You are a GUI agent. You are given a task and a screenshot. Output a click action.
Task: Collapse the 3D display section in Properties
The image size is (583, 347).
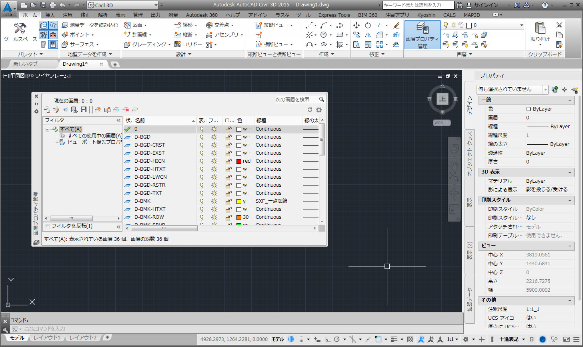tap(570, 172)
